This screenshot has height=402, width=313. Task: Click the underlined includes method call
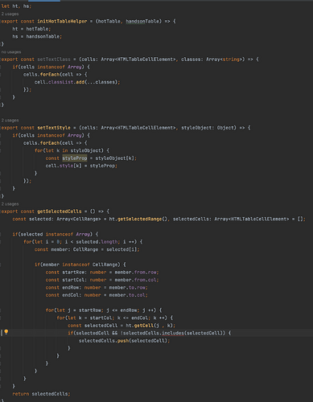[173, 333]
